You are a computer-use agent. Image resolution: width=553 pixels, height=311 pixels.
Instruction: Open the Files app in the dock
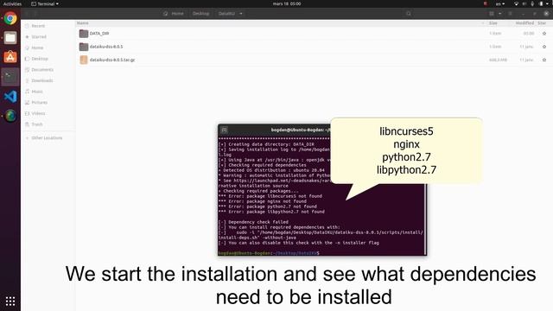tap(10, 38)
